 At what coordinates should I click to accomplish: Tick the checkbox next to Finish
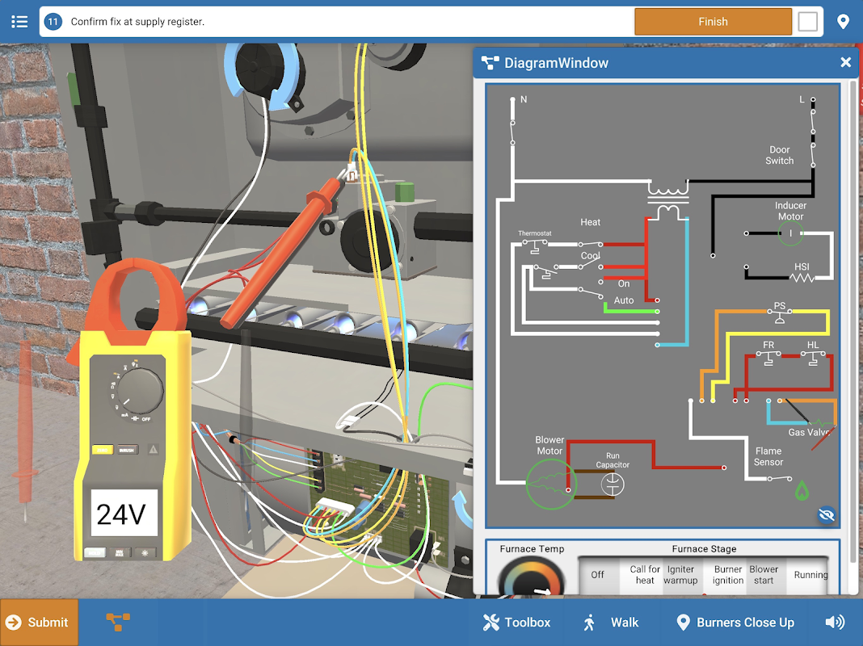[x=807, y=22]
